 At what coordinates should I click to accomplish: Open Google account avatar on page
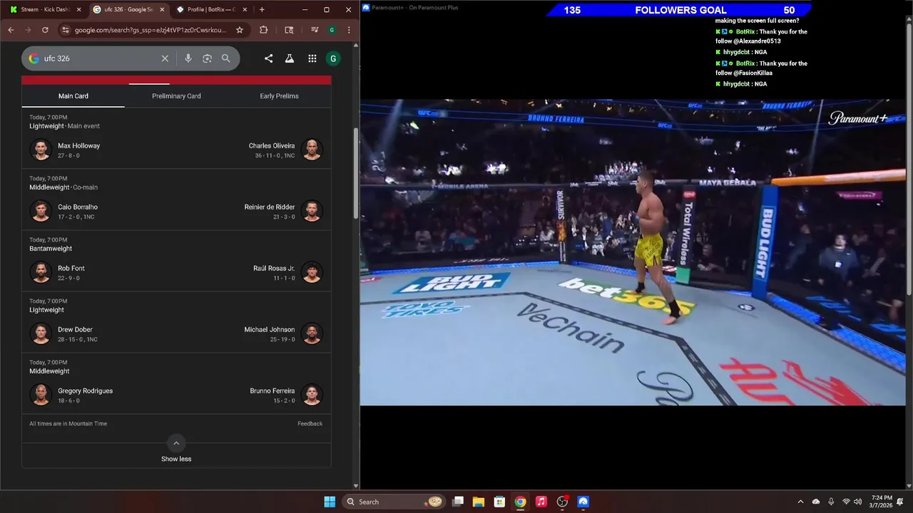(x=332, y=58)
